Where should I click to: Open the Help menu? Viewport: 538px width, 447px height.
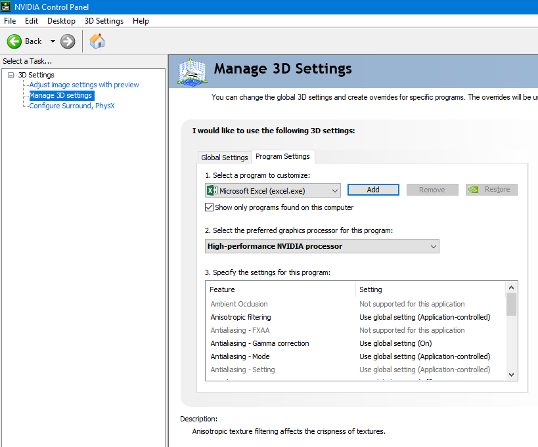point(141,21)
